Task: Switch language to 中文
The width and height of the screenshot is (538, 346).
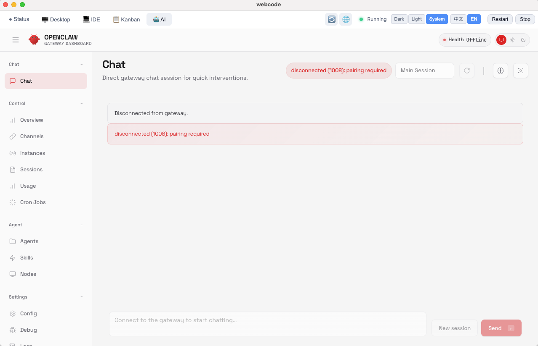Action: 458,19
